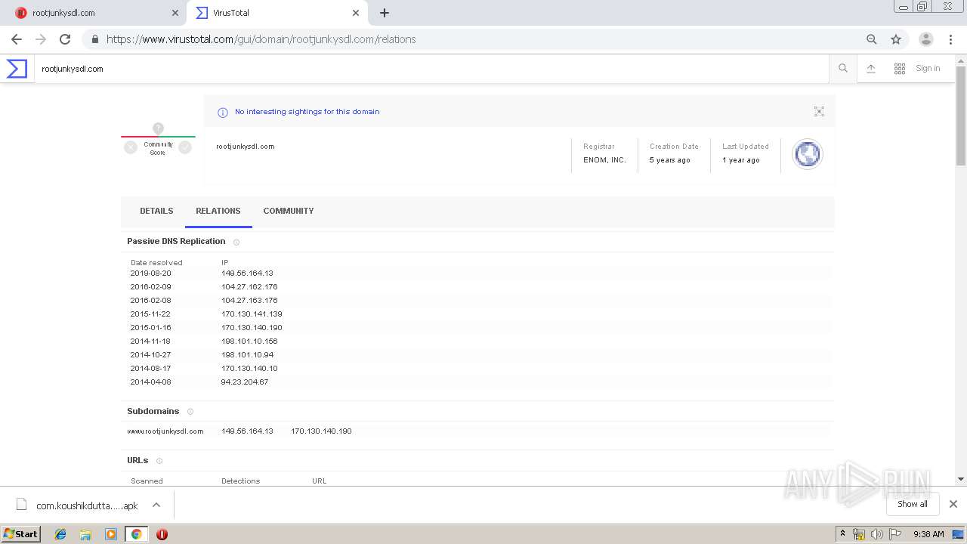
Task: Bookmark this page with the star icon
Action: tap(896, 39)
